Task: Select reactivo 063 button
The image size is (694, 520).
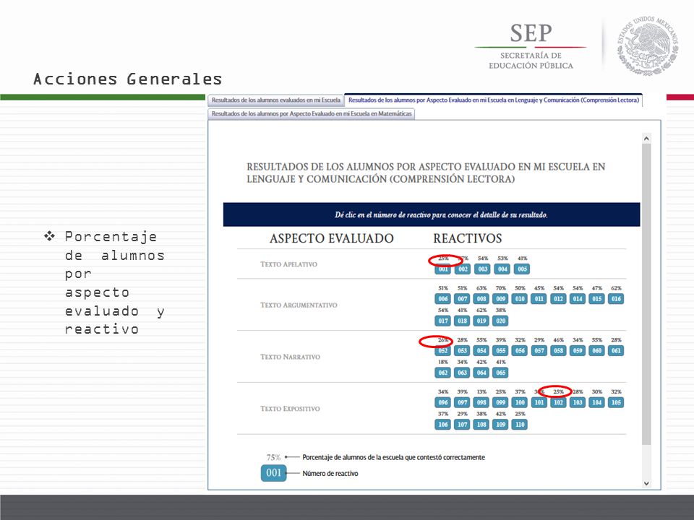Action: [x=462, y=373]
